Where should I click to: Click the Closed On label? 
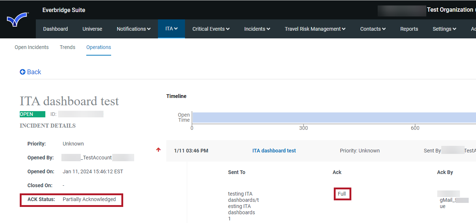point(40,185)
